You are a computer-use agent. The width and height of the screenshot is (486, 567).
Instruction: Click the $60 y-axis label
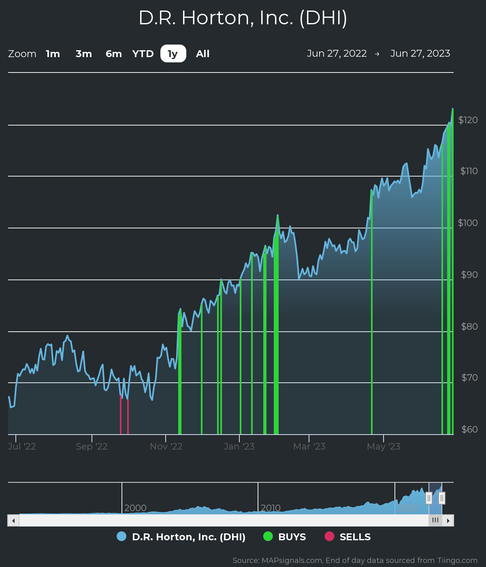pos(469,429)
